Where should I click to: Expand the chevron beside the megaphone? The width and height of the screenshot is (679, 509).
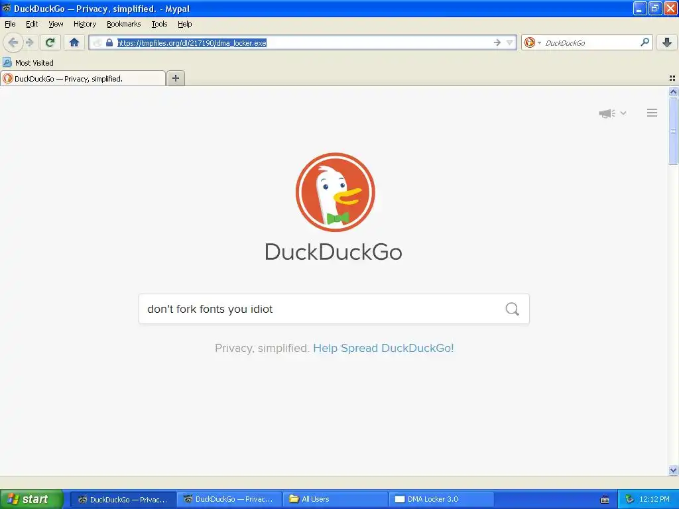coord(623,113)
